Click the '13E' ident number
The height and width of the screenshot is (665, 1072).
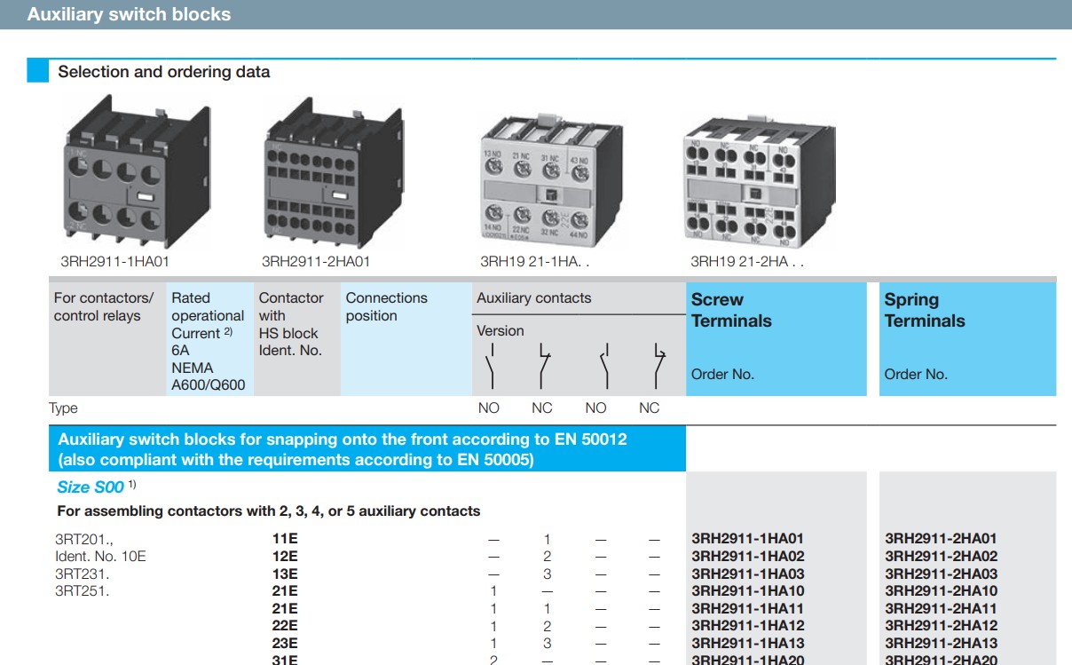tap(285, 574)
